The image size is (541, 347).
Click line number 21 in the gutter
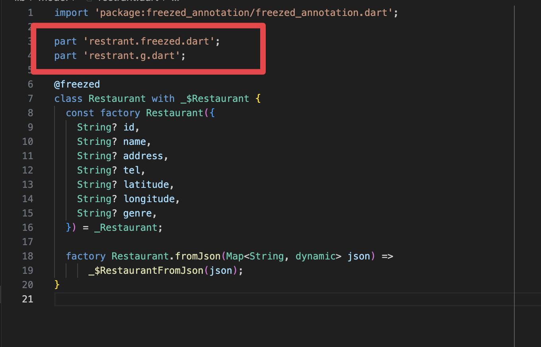[x=28, y=299]
